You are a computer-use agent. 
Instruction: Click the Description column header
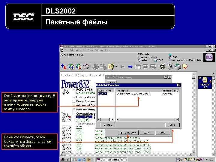(138, 91)
